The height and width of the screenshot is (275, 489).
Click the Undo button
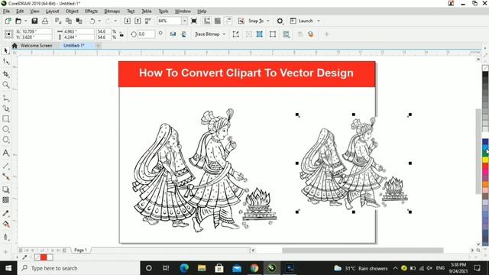click(92, 21)
